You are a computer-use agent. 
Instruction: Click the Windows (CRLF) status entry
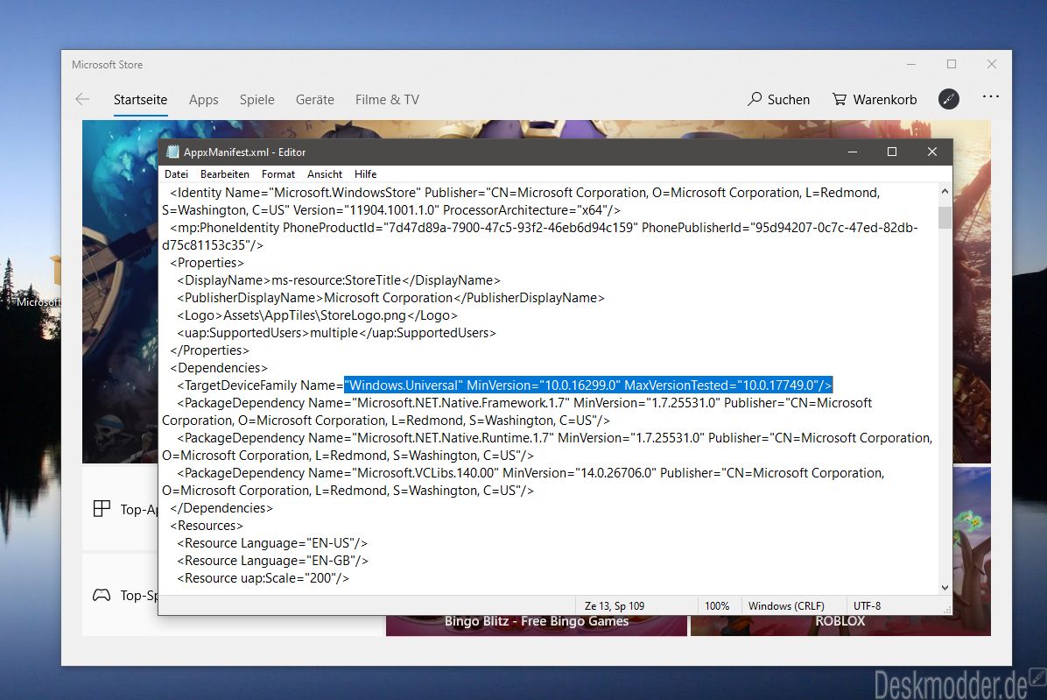coord(786,606)
